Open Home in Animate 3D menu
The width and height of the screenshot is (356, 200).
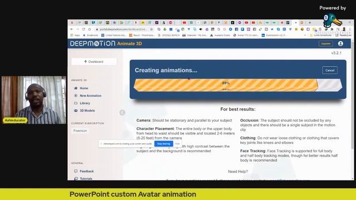point(84,88)
